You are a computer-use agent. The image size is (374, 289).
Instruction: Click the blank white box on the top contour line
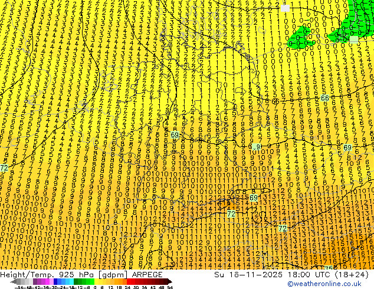tap(285, 8)
